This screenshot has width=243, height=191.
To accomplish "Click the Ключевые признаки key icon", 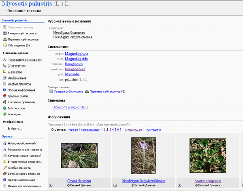I will 4,102.
